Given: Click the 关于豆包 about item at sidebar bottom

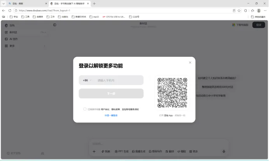Looking at the screenshot, I should (x=14, y=153).
